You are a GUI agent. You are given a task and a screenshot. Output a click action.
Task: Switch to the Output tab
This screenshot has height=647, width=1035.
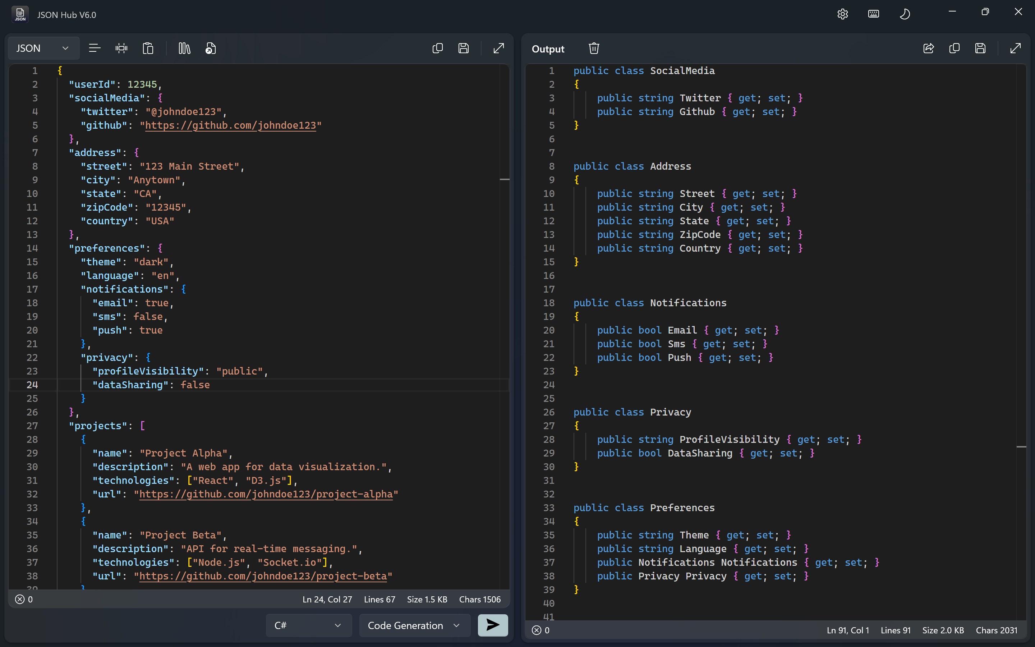point(548,49)
